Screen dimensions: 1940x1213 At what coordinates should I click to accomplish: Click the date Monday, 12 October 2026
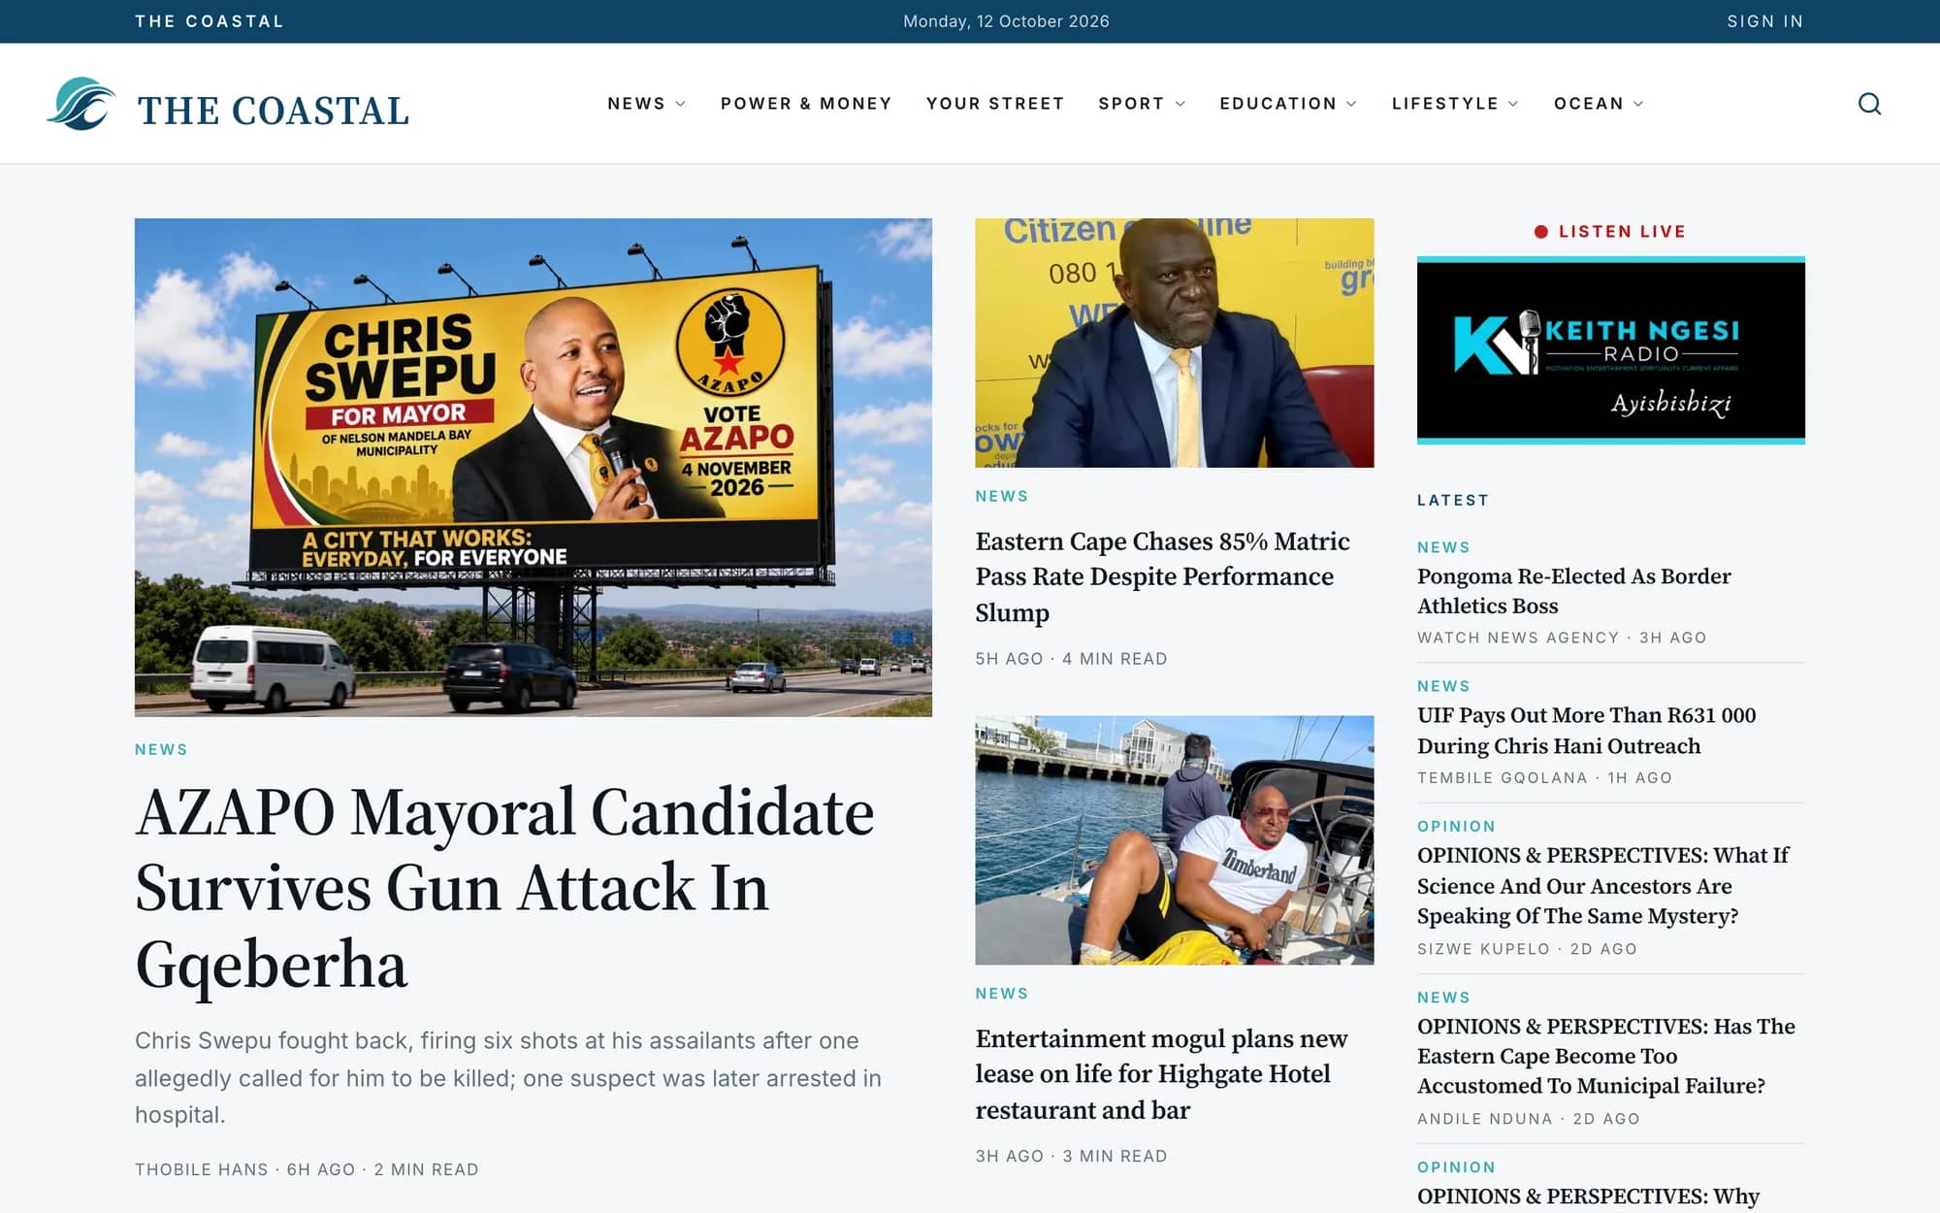(x=1006, y=21)
